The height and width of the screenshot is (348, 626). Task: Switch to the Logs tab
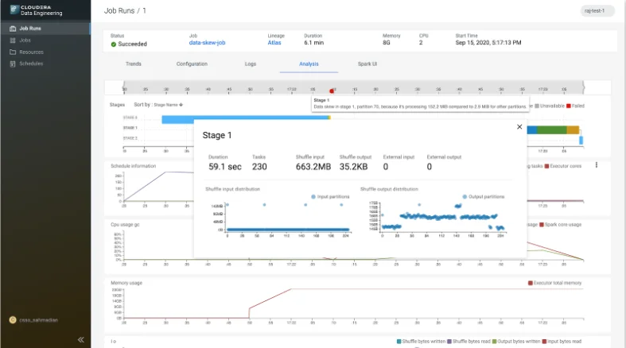click(251, 64)
